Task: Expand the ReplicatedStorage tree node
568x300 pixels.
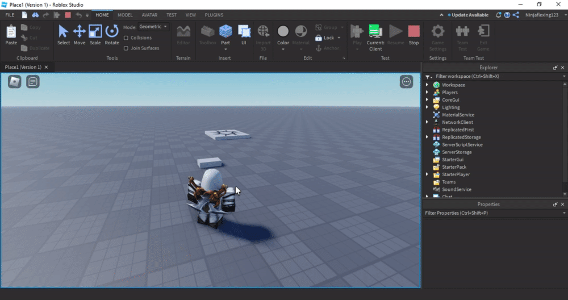Action: pyautogui.click(x=427, y=137)
